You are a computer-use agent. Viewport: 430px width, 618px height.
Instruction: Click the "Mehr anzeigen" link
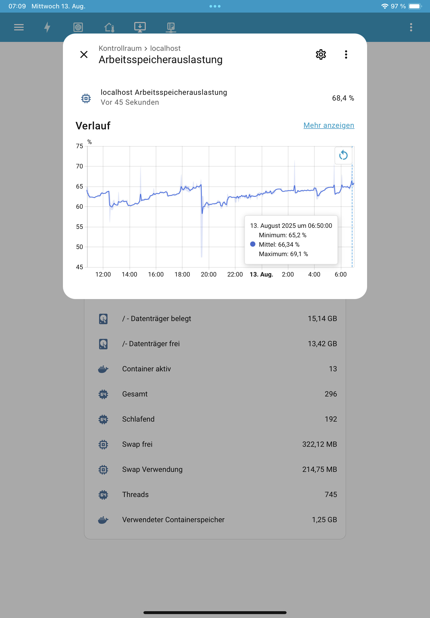(329, 125)
